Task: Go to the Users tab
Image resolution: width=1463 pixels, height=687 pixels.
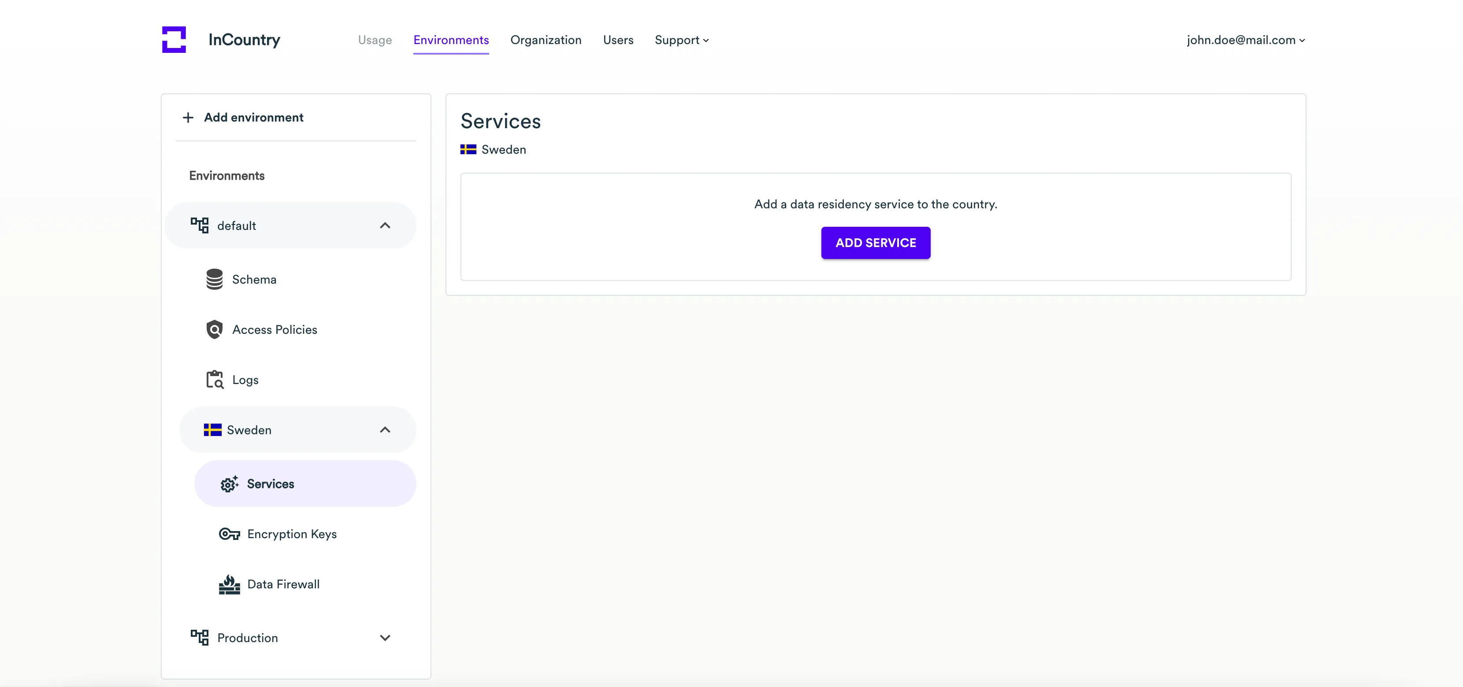Action: tap(618, 40)
